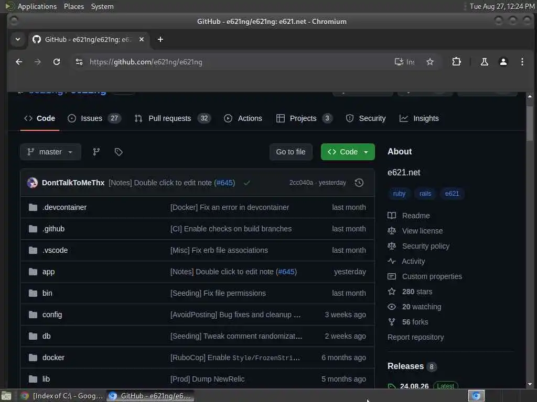The height and width of the screenshot is (402, 537).
Task: Switch to the Pull requests tab
Action: point(172,118)
